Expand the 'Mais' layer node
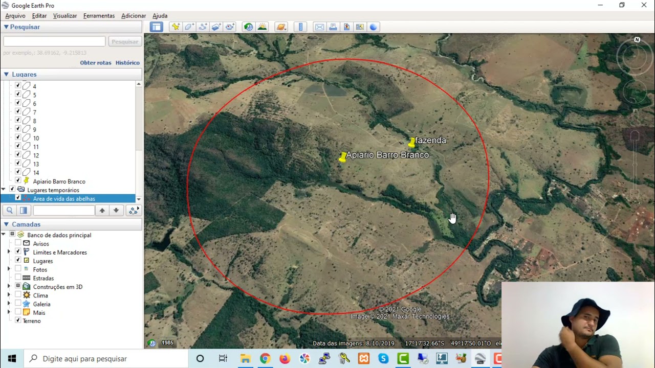The height and width of the screenshot is (368, 655). 9,312
